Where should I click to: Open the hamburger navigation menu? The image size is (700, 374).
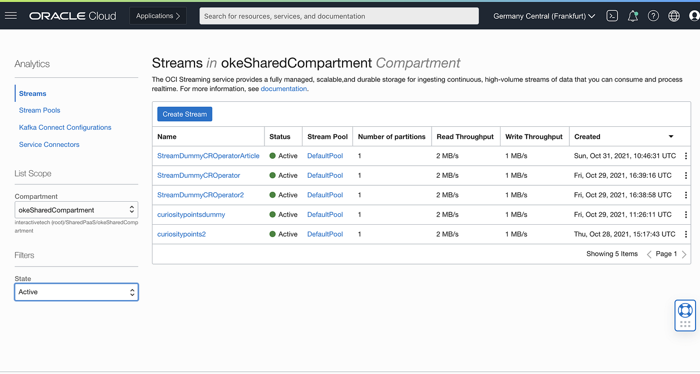pos(10,16)
